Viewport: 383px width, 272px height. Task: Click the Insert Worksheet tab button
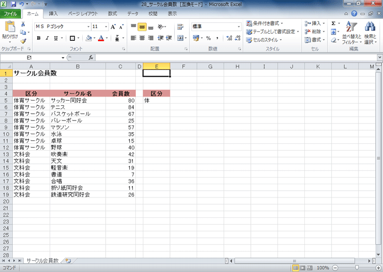68,261
